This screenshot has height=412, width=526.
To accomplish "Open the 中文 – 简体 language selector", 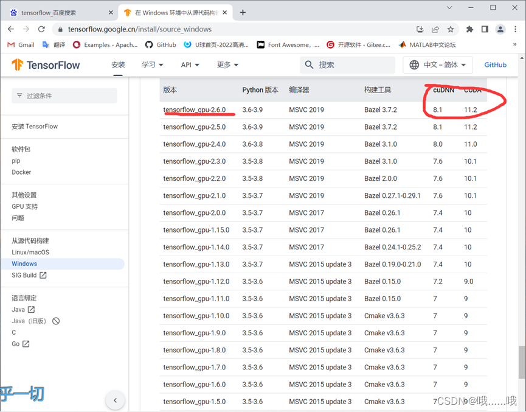I will coord(438,65).
